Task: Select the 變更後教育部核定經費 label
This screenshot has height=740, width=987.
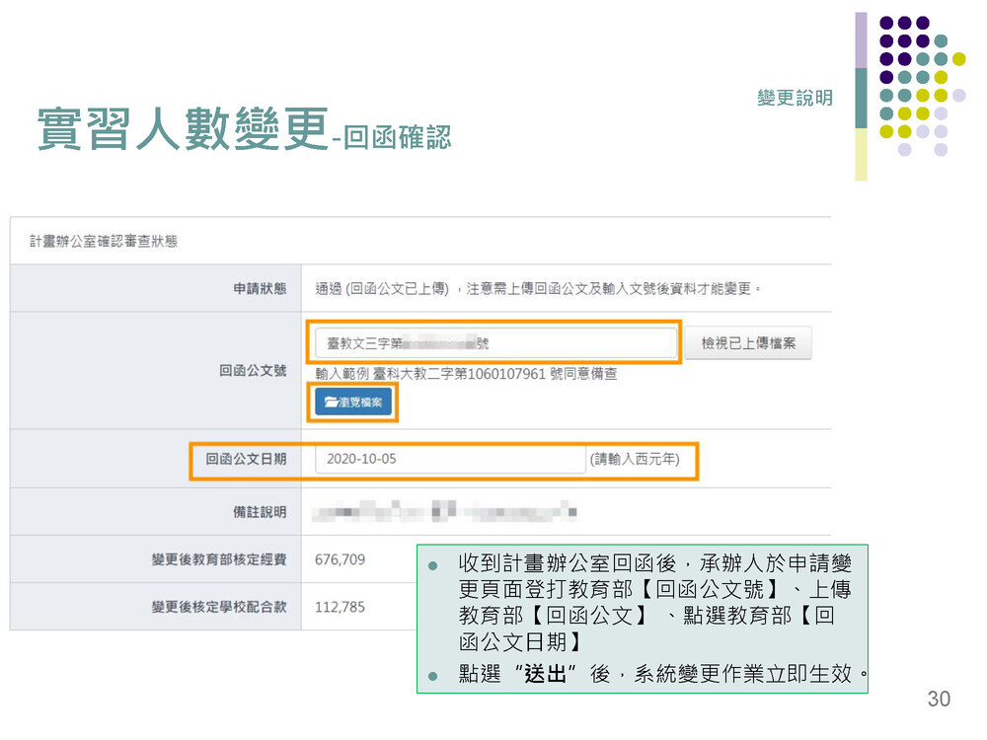Action: coord(219,559)
